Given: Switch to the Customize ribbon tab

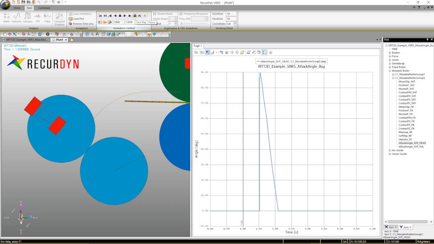Looking at the screenshot, I should [x=44, y=8].
